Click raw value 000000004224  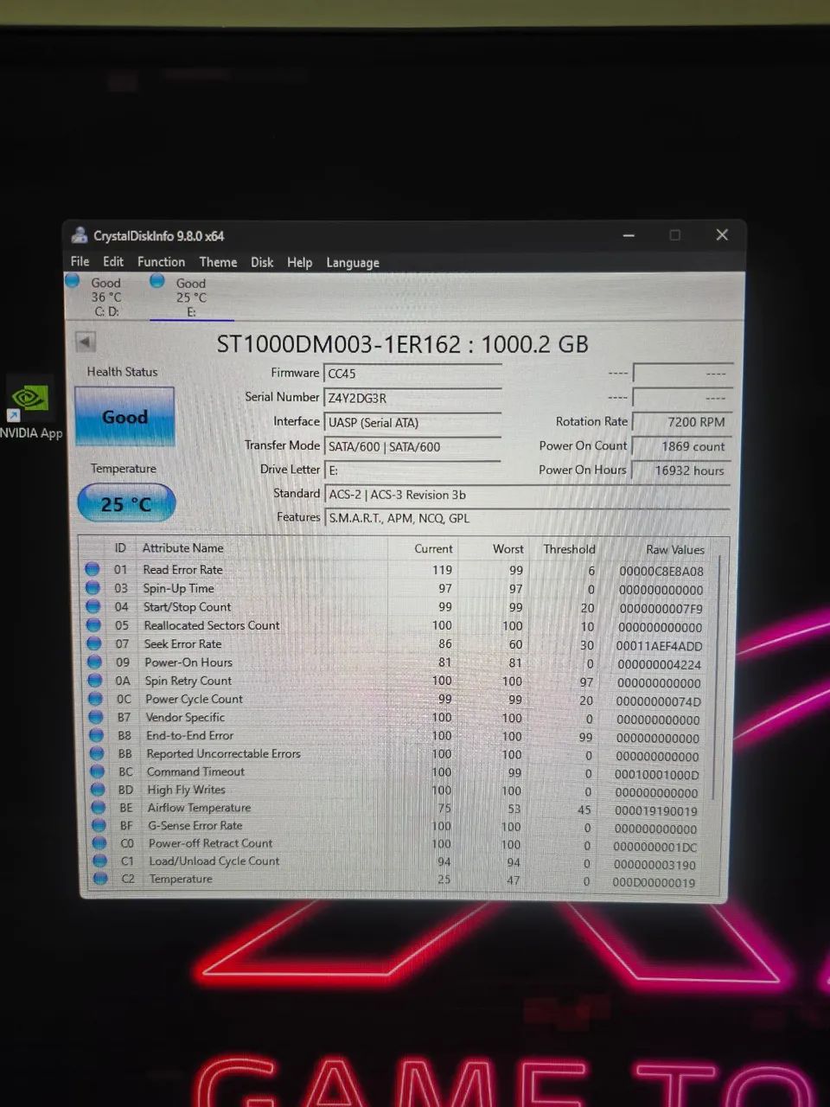[659, 665]
